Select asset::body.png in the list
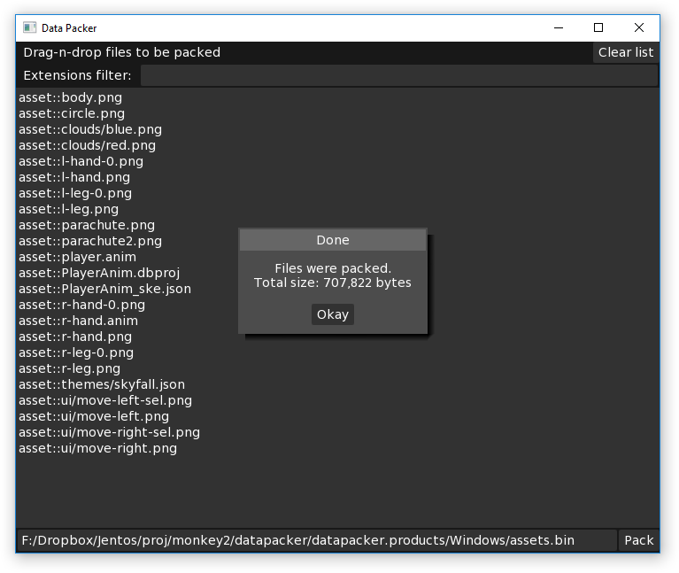This screenshot has width=679, height=573. pos(70,97)
